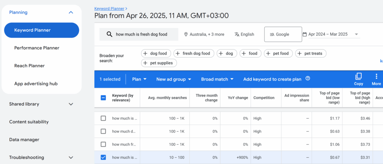Sort by Top of page bid (high range)
The height and width of the screenshot is (164, 383).
tap(360, 98)
